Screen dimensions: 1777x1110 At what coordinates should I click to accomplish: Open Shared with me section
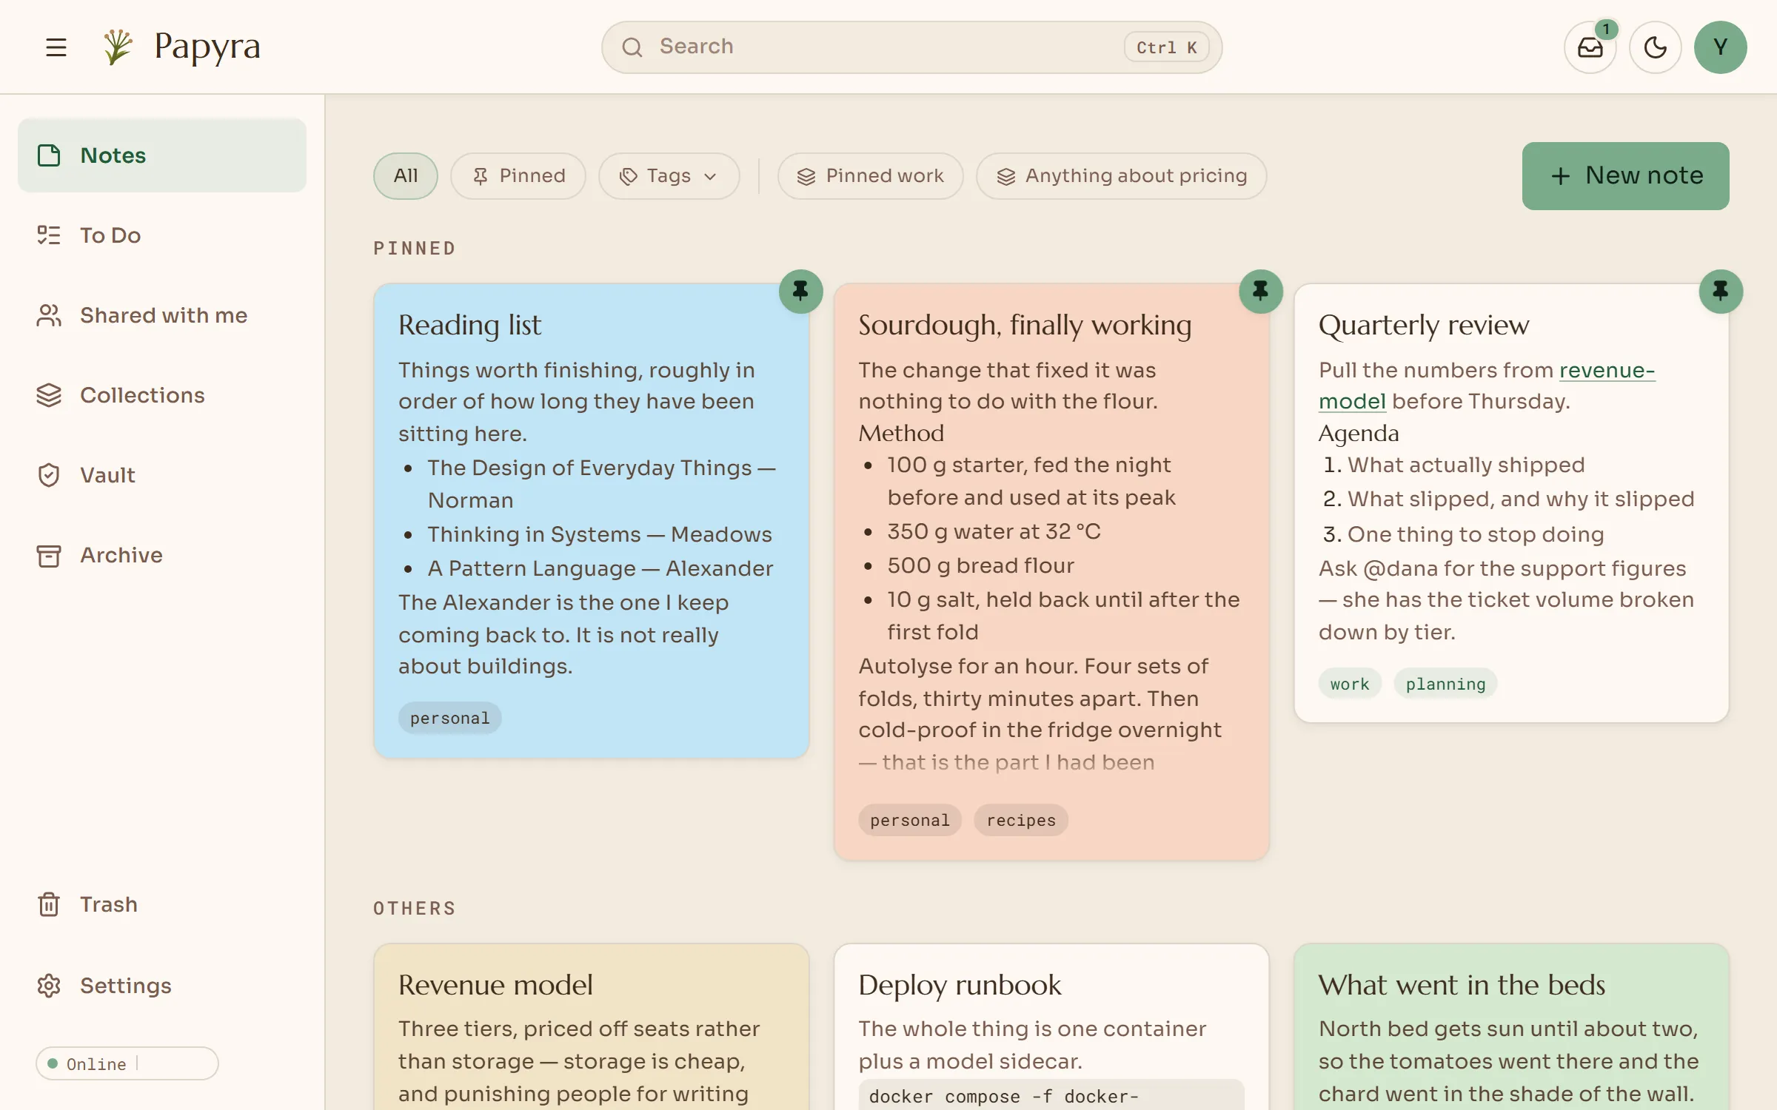tap(162, 315)
